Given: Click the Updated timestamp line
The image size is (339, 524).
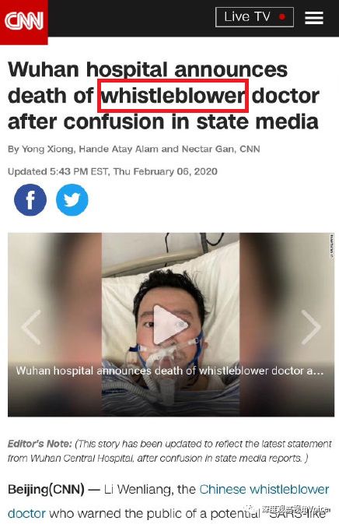Looking at the screenshot, I should tap(113, 171).
